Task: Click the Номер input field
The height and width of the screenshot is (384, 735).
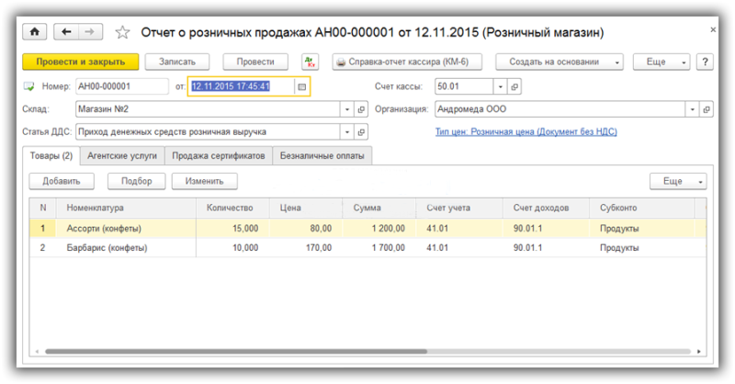Action: (122, 86)
